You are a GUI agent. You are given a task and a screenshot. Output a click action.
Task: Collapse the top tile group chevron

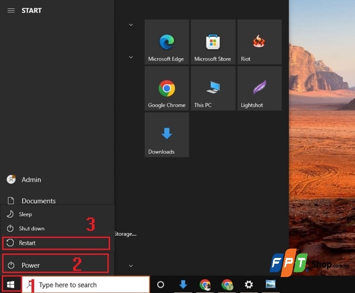click(130, 25)
